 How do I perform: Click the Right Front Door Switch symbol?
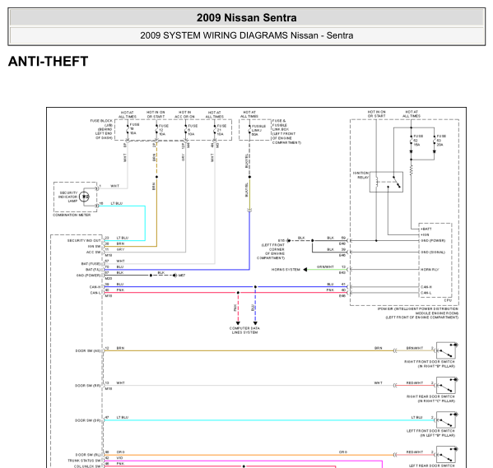point(446,350)
